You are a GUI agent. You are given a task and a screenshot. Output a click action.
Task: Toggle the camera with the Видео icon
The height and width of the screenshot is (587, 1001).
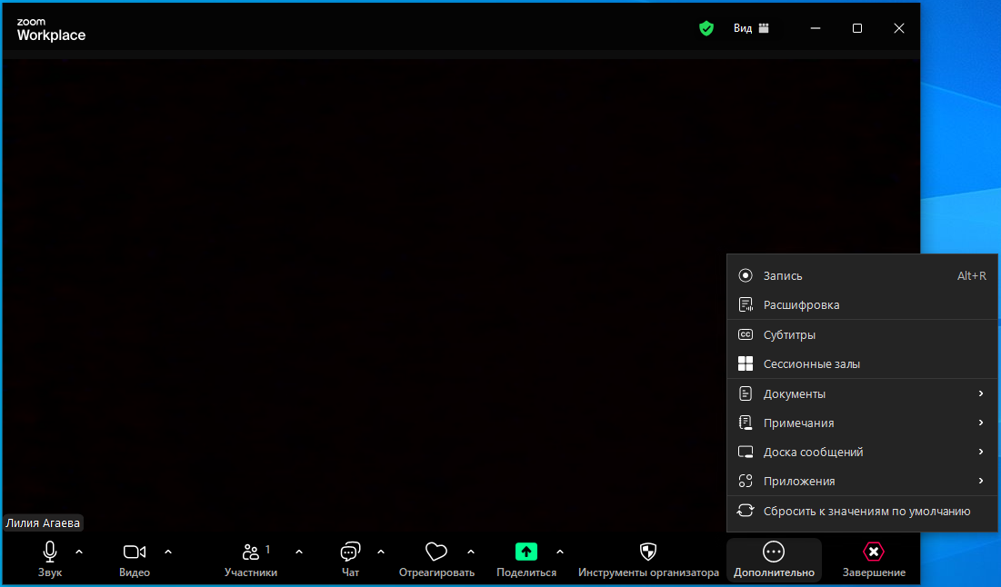(134, 552)
